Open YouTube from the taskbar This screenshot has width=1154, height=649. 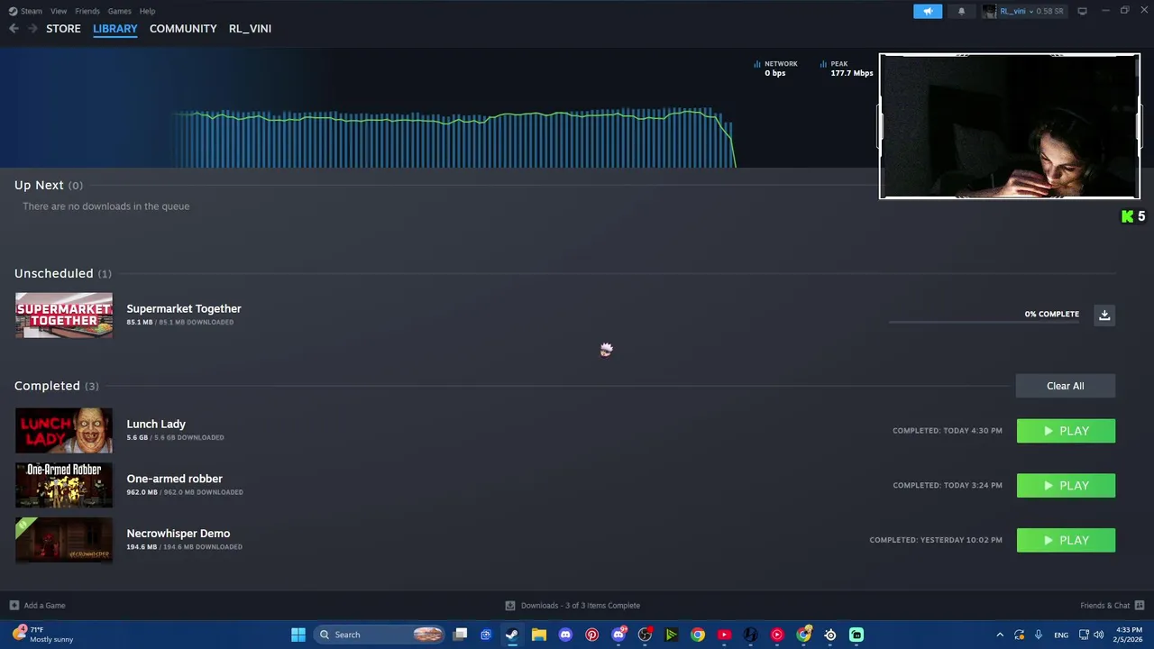pyautogui.click(x=724, y=635)
